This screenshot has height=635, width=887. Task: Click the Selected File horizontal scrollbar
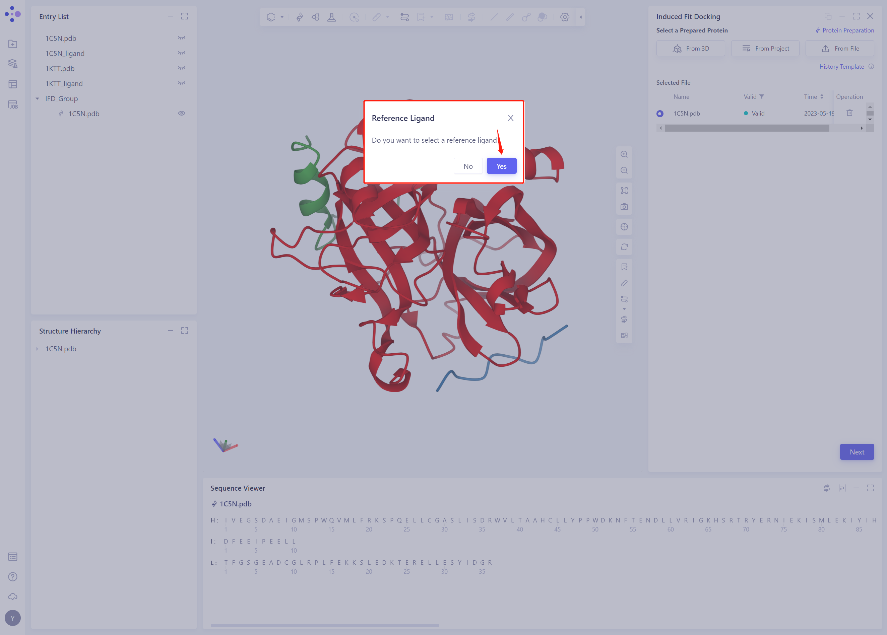coord(746,128)
